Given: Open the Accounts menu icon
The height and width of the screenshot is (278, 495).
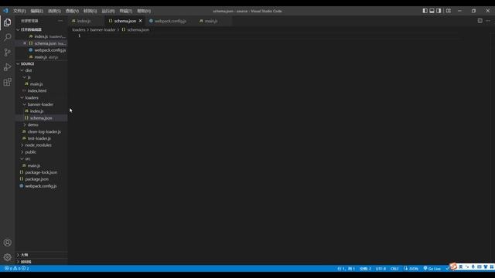Looking at the screenshot, I should [7, 242].
